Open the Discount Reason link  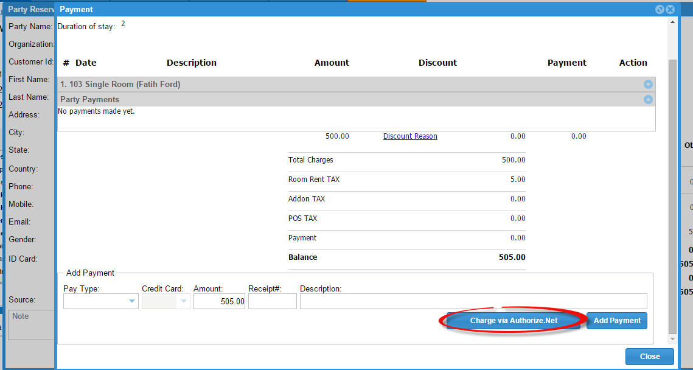coord(410,136)
